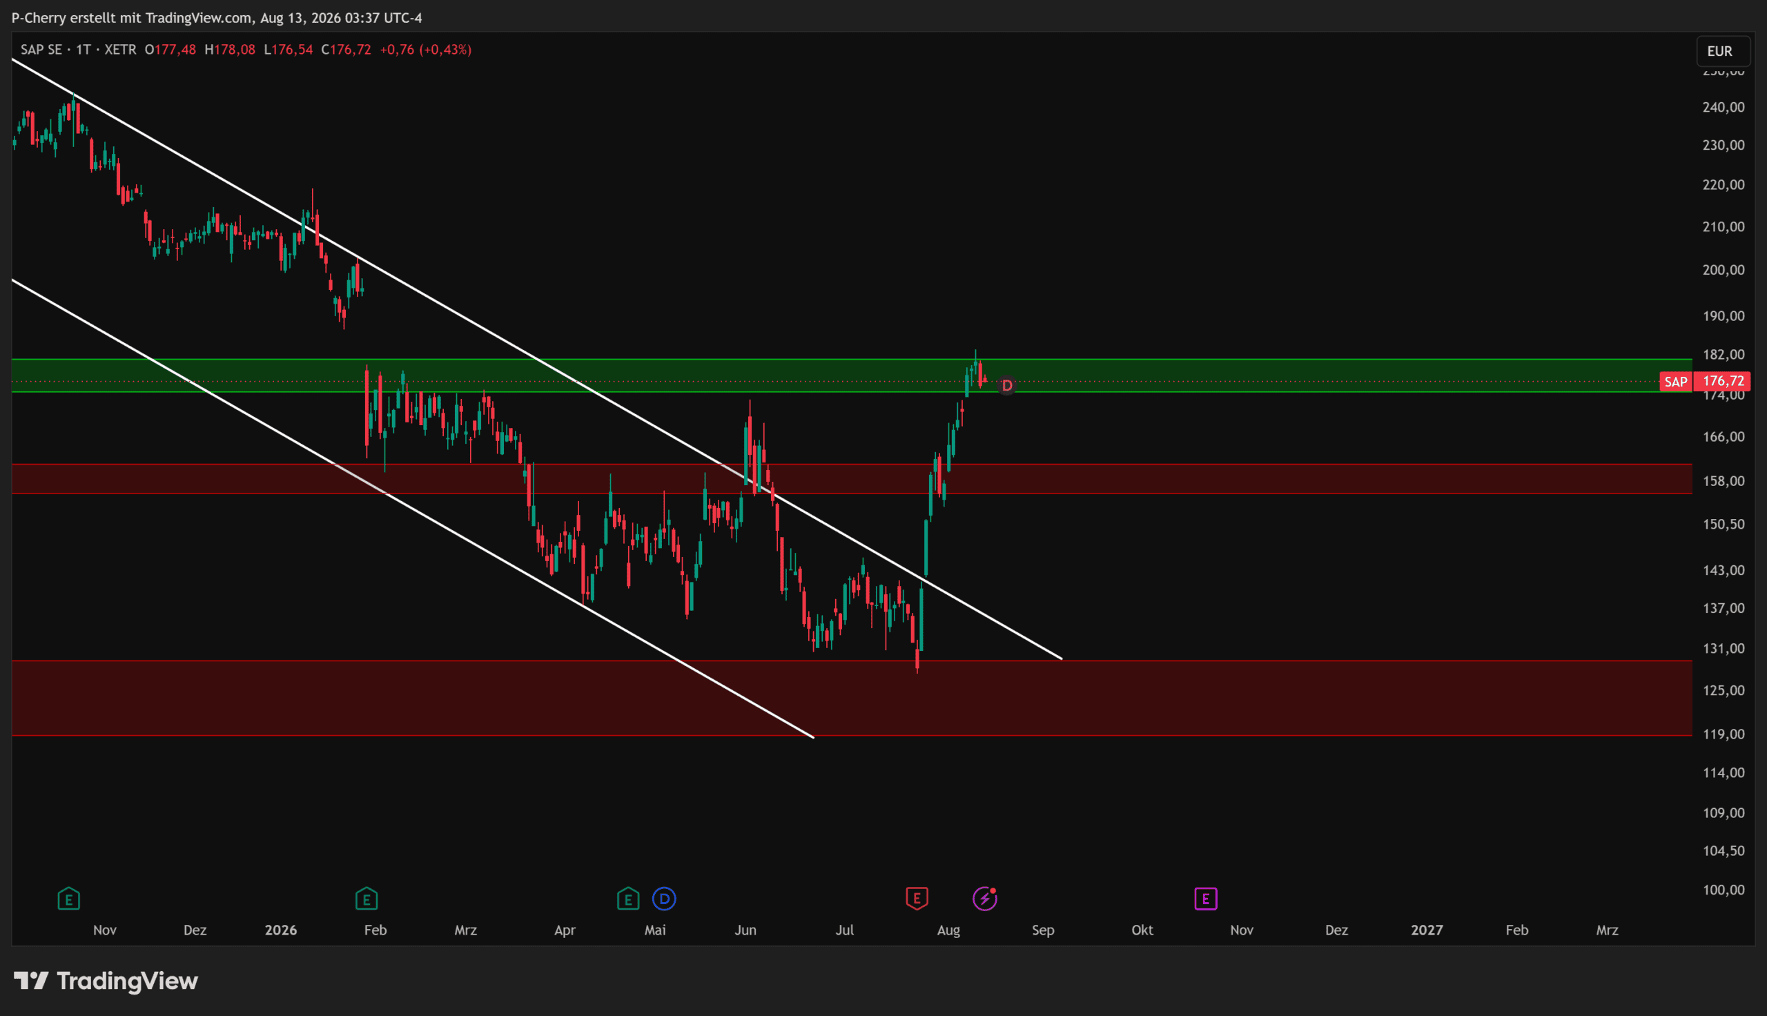
Task: Click the 2026 year label on time axis
Action: (x=280, y=930)
